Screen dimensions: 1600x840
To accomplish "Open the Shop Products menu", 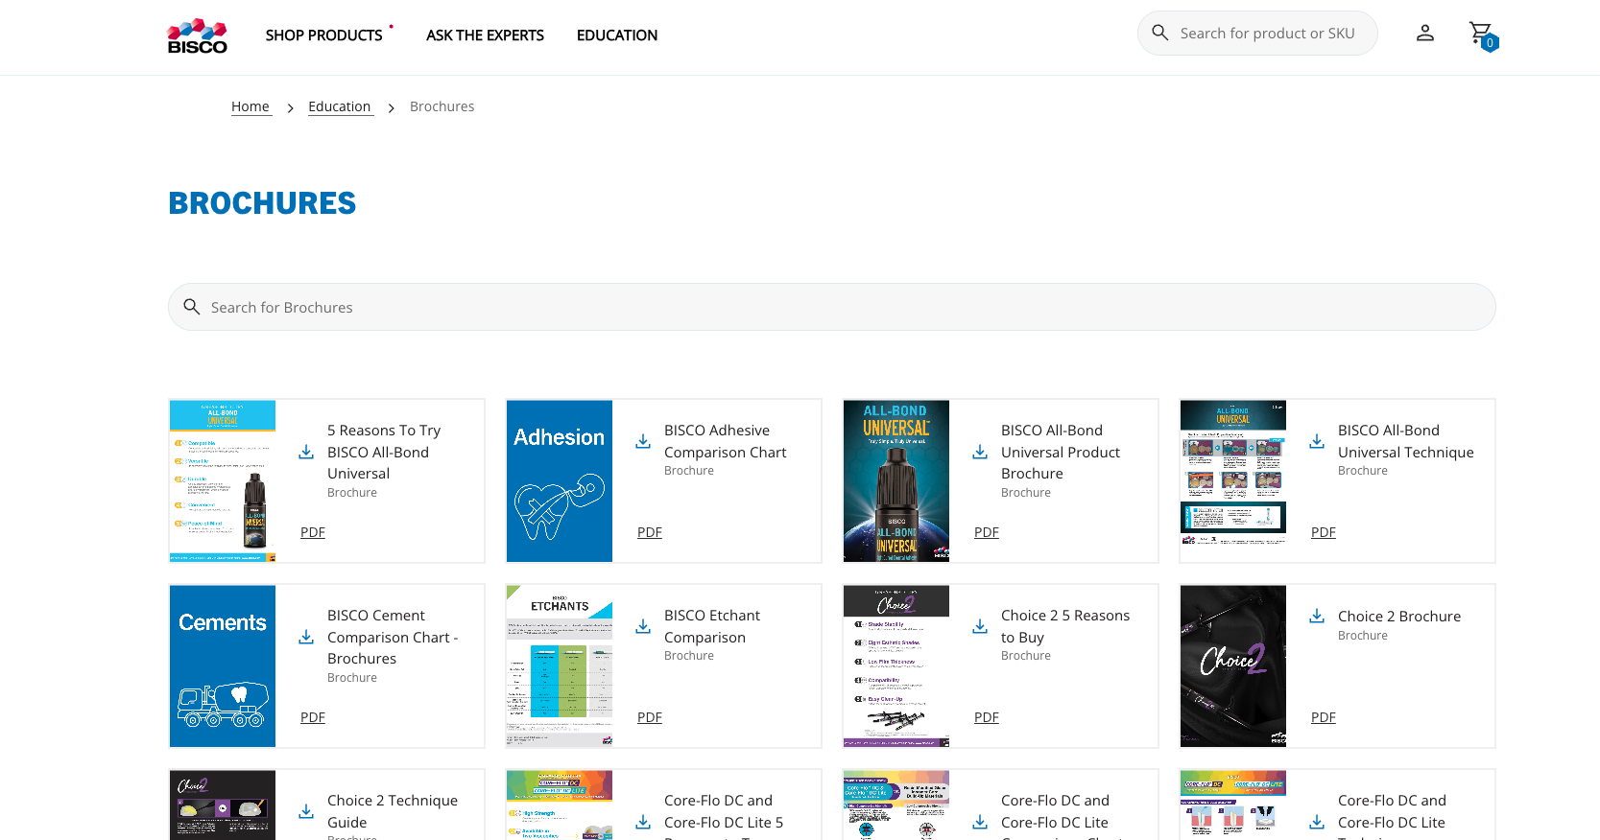I will 323,35.
